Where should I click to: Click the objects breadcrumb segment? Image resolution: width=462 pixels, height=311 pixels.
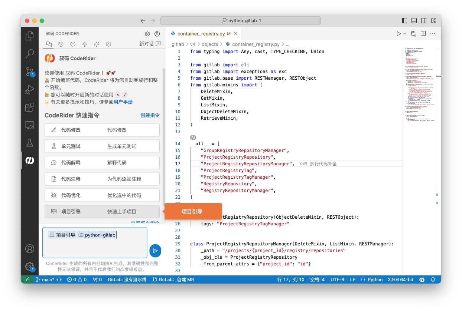(x=210, y=44)
